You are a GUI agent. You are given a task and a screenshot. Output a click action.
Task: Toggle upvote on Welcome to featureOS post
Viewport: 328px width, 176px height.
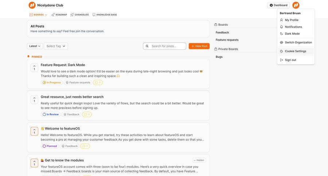pyautogui.click(x=34, y=131)
